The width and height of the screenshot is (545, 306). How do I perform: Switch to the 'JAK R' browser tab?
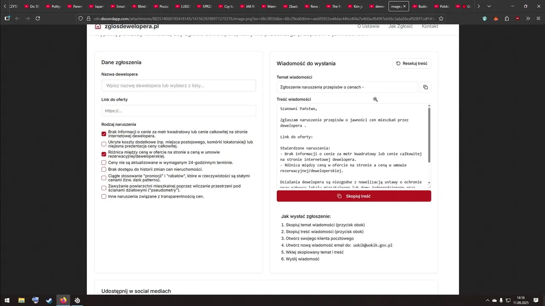click(247, 6)
